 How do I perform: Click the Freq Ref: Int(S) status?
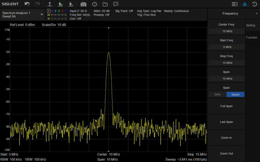coord(80,15)
